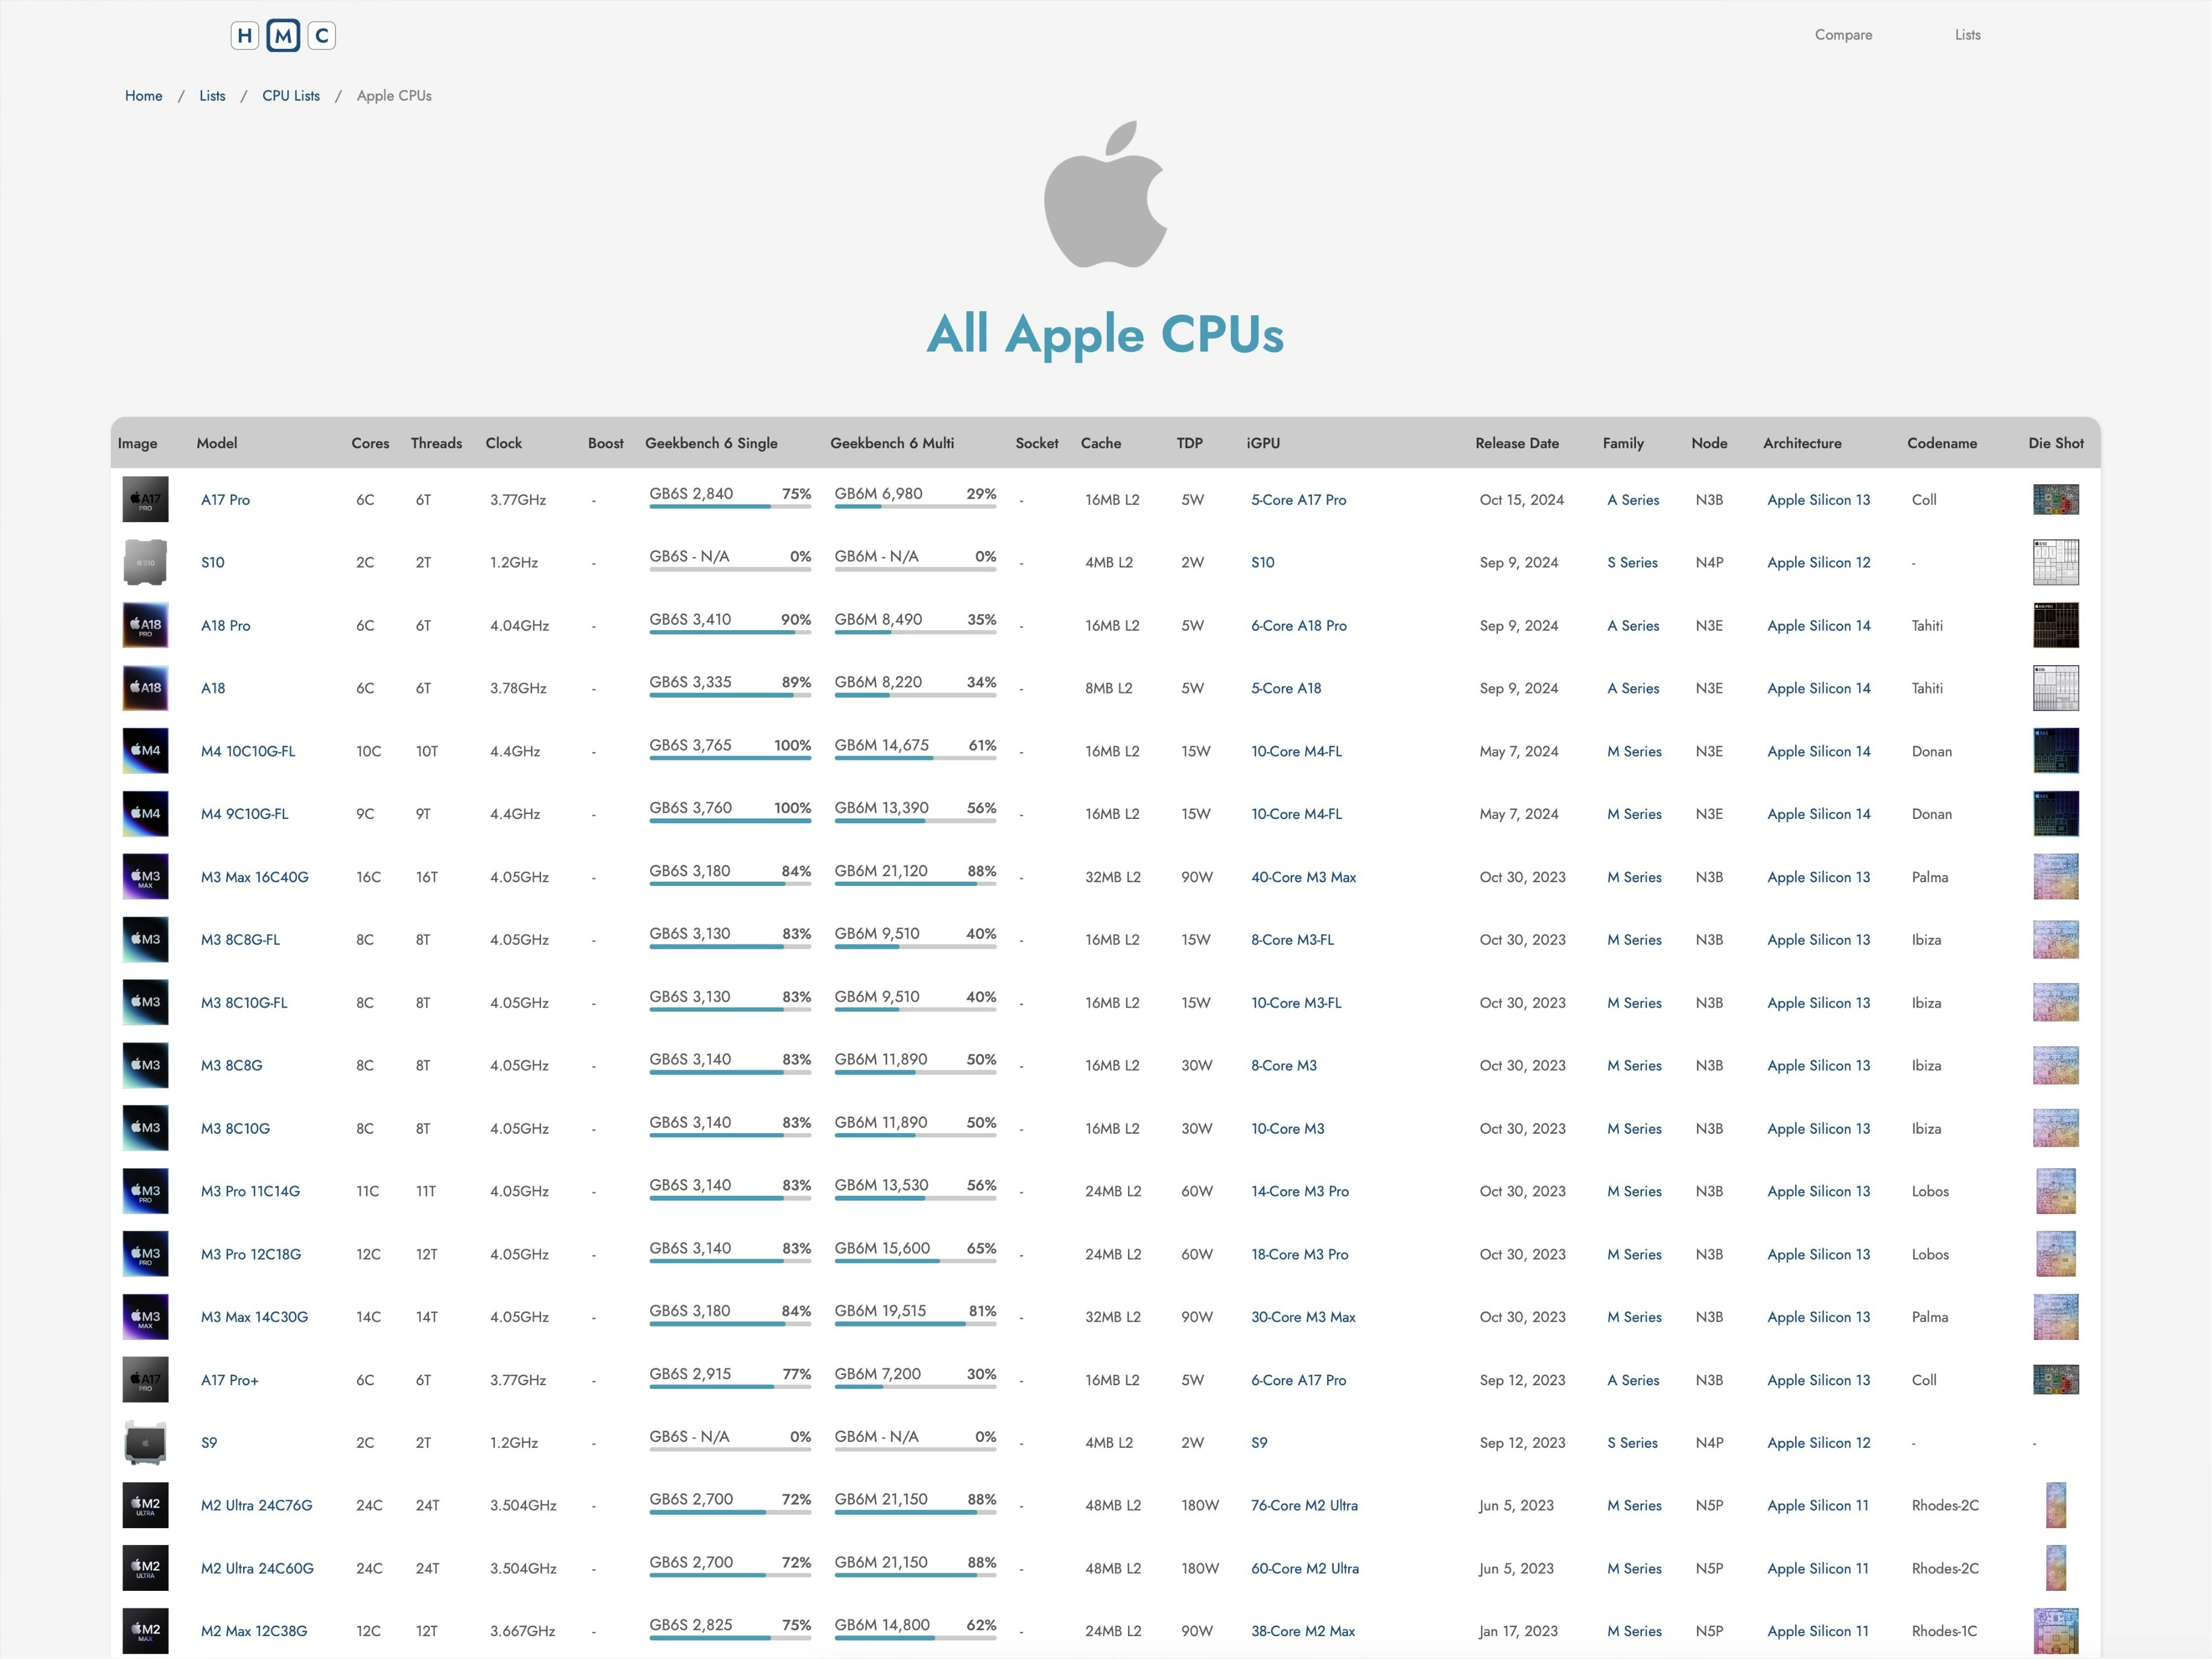Image resolution: width=2212 pixels, height=1659 pixels.
Task: Open the 10-Core M3-FL iGPU link
Action: 1296,1003
